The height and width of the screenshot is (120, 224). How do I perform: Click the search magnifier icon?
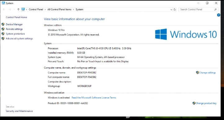[x=215, y=10]
